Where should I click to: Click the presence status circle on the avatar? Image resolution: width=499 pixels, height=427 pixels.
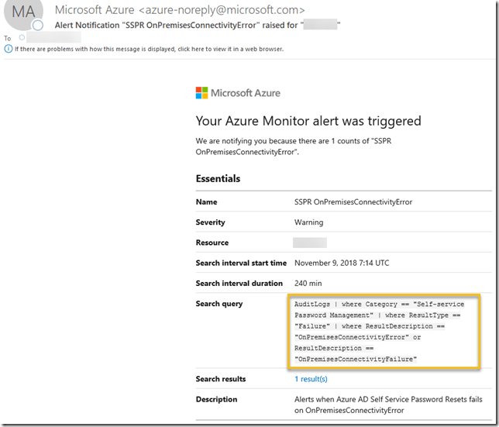pos(38,26)
